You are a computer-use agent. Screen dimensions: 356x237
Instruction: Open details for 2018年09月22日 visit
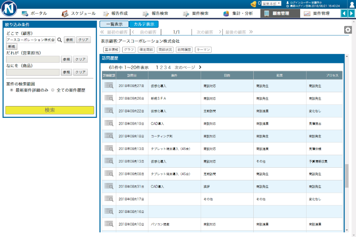109,111
